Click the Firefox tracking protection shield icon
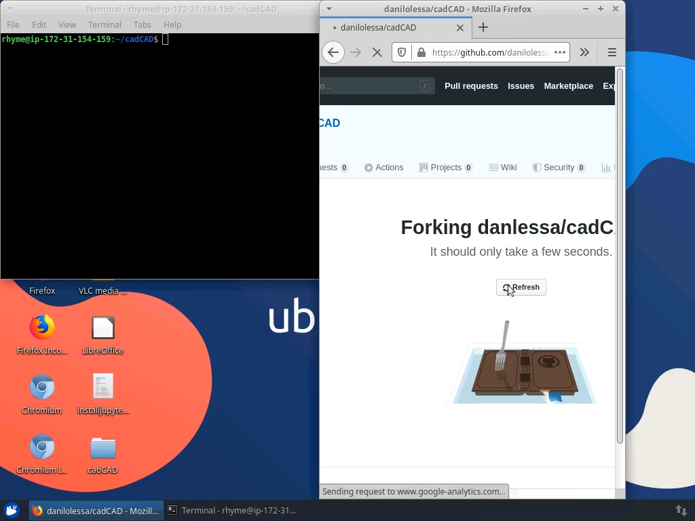The image size is (695, 521). [x=401, y=52]
